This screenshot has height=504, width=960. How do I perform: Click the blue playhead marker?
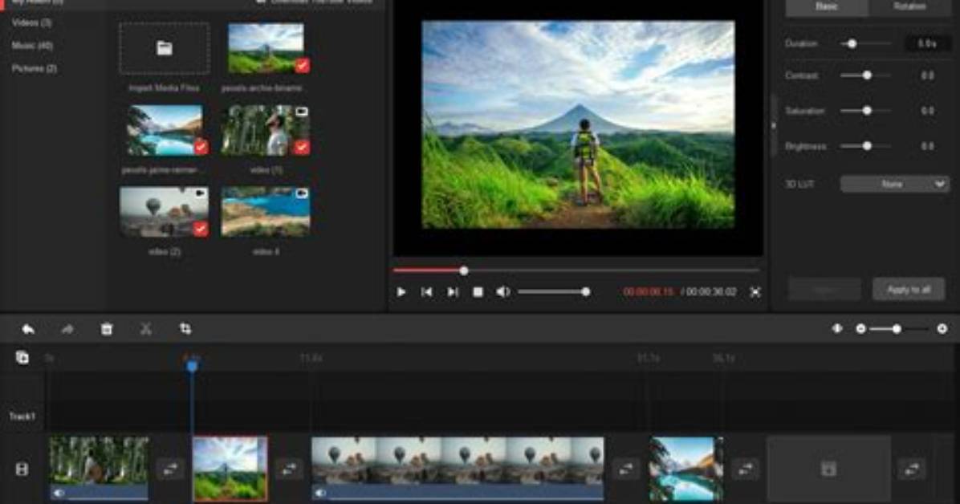tap(192, 366)
